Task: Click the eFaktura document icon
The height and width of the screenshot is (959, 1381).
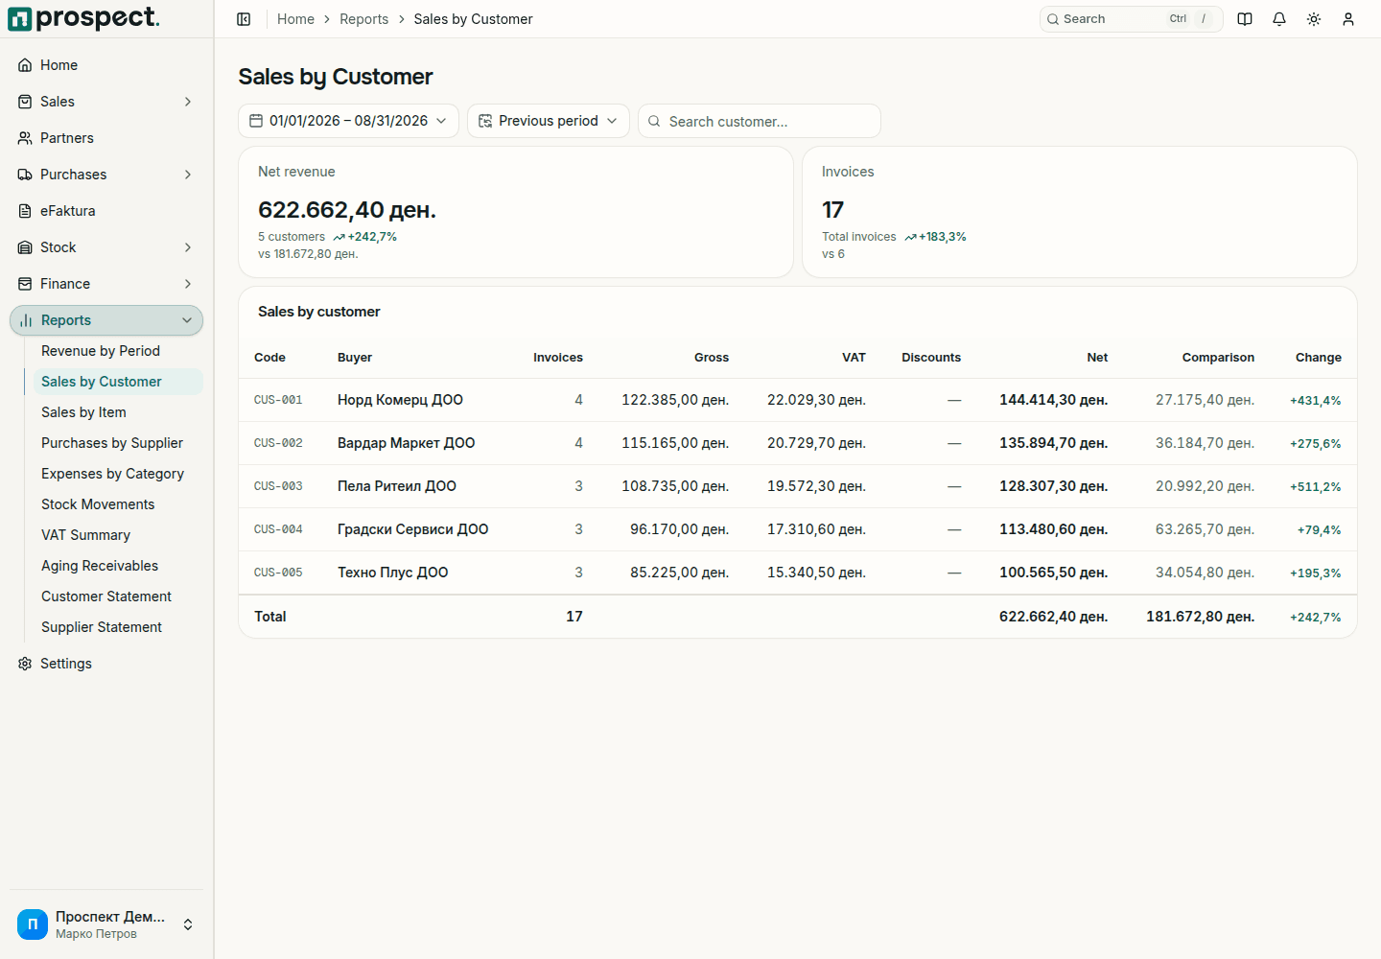Action: click(x=25, y=211)
